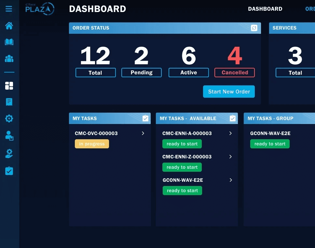The image size is (315, 248).
Task: Click the MY TASKS - GROUP title
Action: coord(270,118)
